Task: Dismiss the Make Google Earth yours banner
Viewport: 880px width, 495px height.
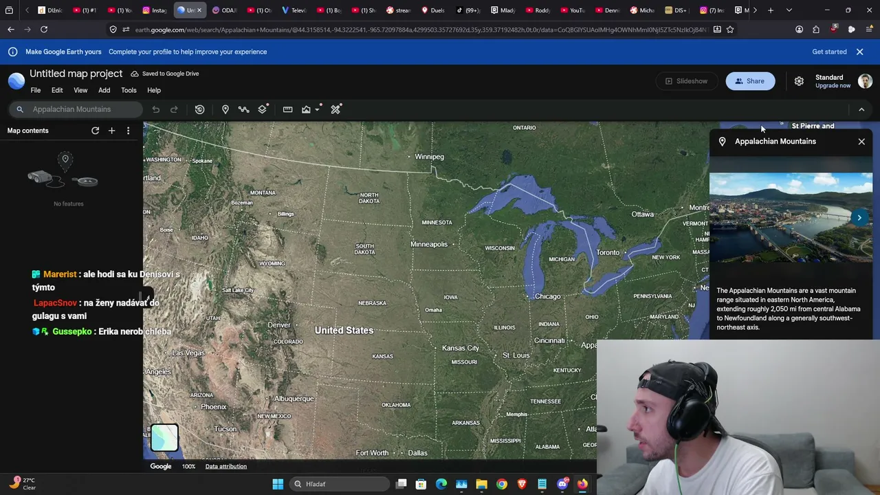Action: click(859, 52)
